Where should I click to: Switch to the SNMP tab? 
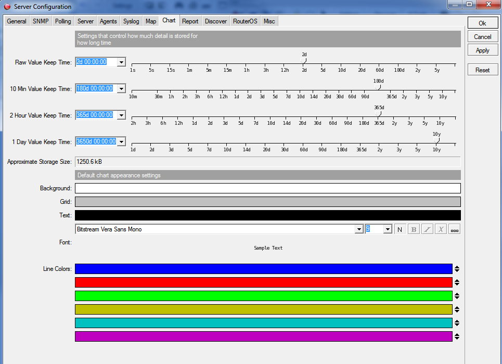coord(41,21)
